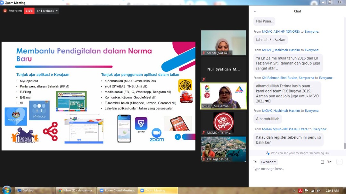Collapse the Chat panel using chevron
Image resolution: width=346 pixels, height=194 pixels.
pyautogui.click(x=255, y=11)
